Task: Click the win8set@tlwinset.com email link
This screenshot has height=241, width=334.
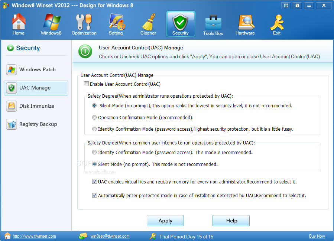Action: [x=110, y=236]
